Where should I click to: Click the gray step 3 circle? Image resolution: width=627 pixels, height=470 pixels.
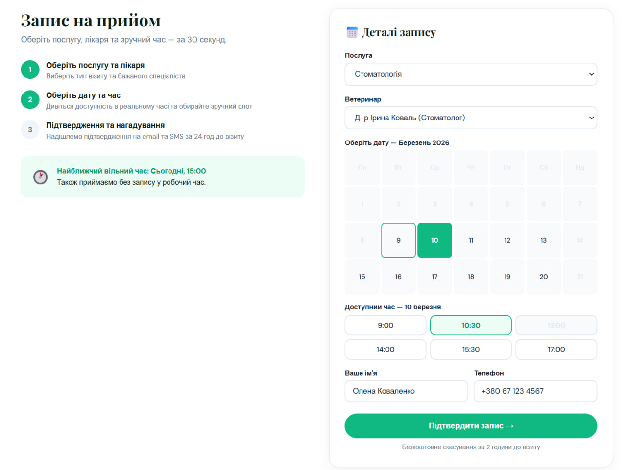30,130
